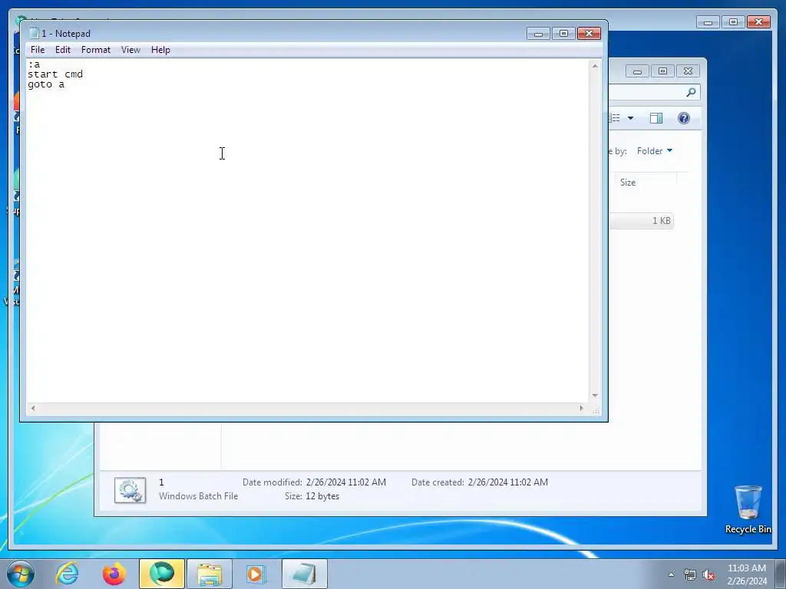Open the Edit menu in Notepad
The height and width of the screenshot is (589, 786).
pyautogui.click(x=63, y=50)
